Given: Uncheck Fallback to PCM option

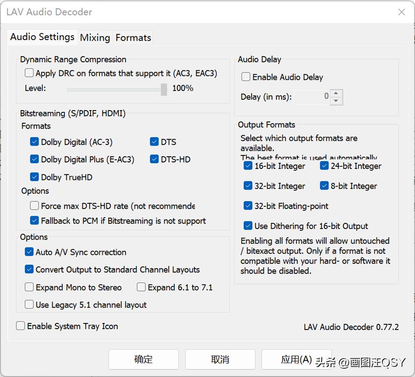Looking at the screenshot, I should tap(35, 221).
